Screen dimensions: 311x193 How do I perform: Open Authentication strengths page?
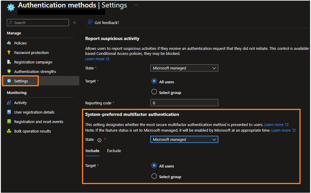[x=35, y=72]
